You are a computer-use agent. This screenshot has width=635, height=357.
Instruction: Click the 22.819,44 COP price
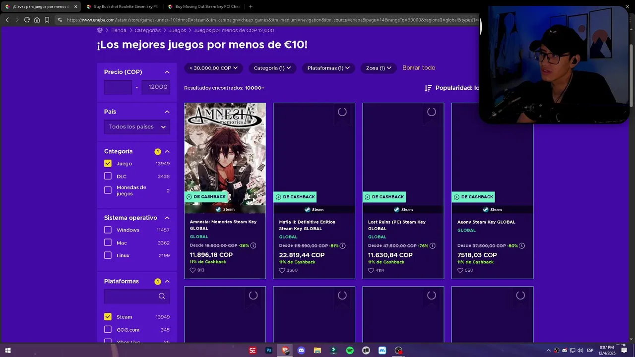pos(302,255)
